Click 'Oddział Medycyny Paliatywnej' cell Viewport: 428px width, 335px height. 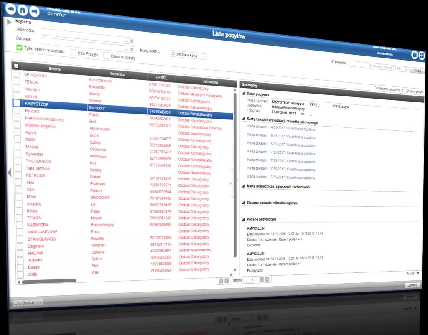point(200,94)
